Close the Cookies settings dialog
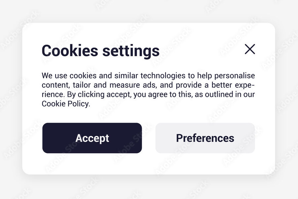Screen dimensions: 298x199 coord(250,49)
